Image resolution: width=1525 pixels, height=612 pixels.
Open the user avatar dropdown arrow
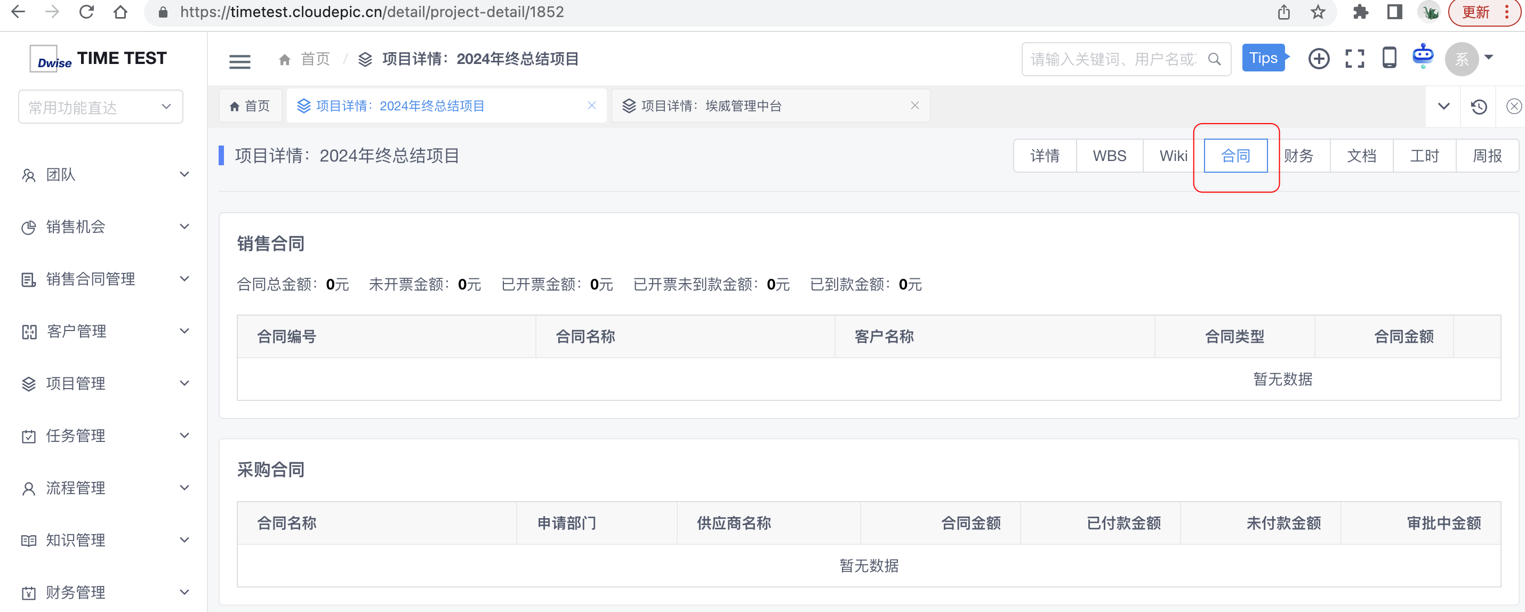(x=1488, y=58)
